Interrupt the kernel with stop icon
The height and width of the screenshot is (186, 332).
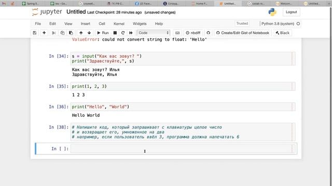click(x=115, y=33)
